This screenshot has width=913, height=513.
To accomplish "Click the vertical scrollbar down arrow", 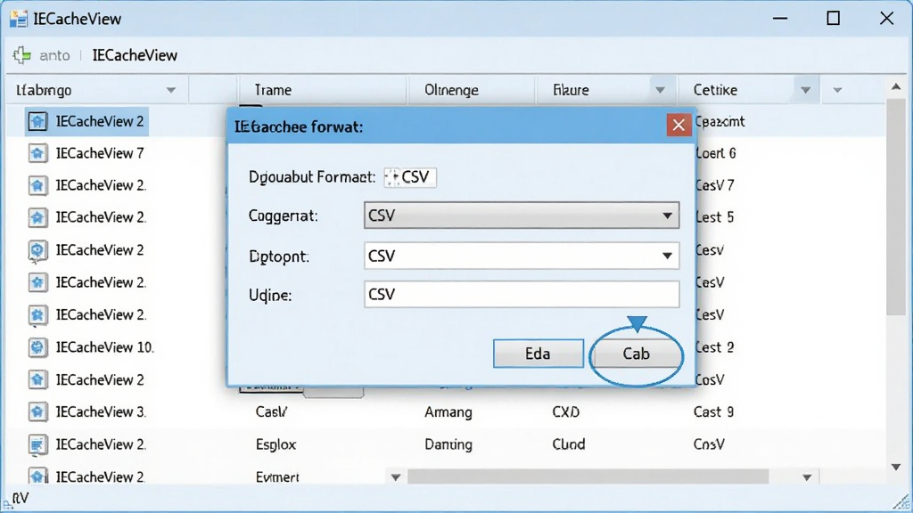I will 896,467.
